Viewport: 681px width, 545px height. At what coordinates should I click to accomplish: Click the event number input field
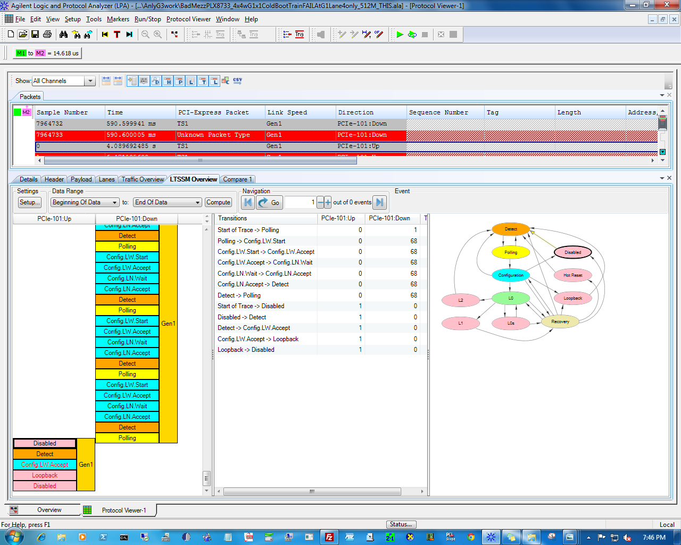[301, 202]
